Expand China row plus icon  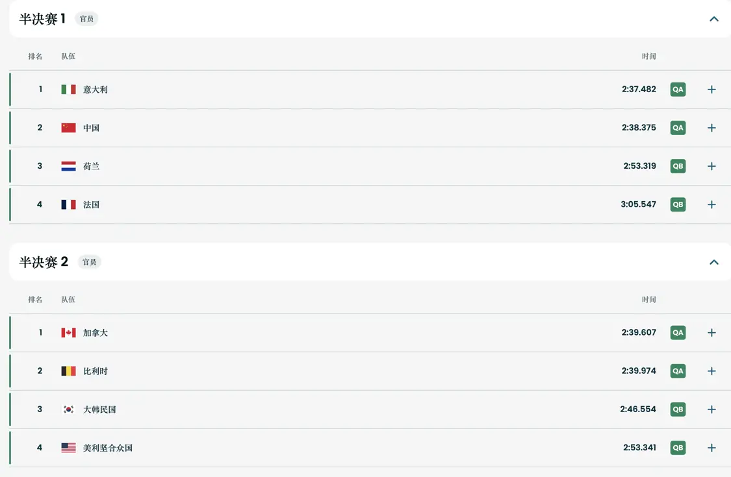pos(712,128)
